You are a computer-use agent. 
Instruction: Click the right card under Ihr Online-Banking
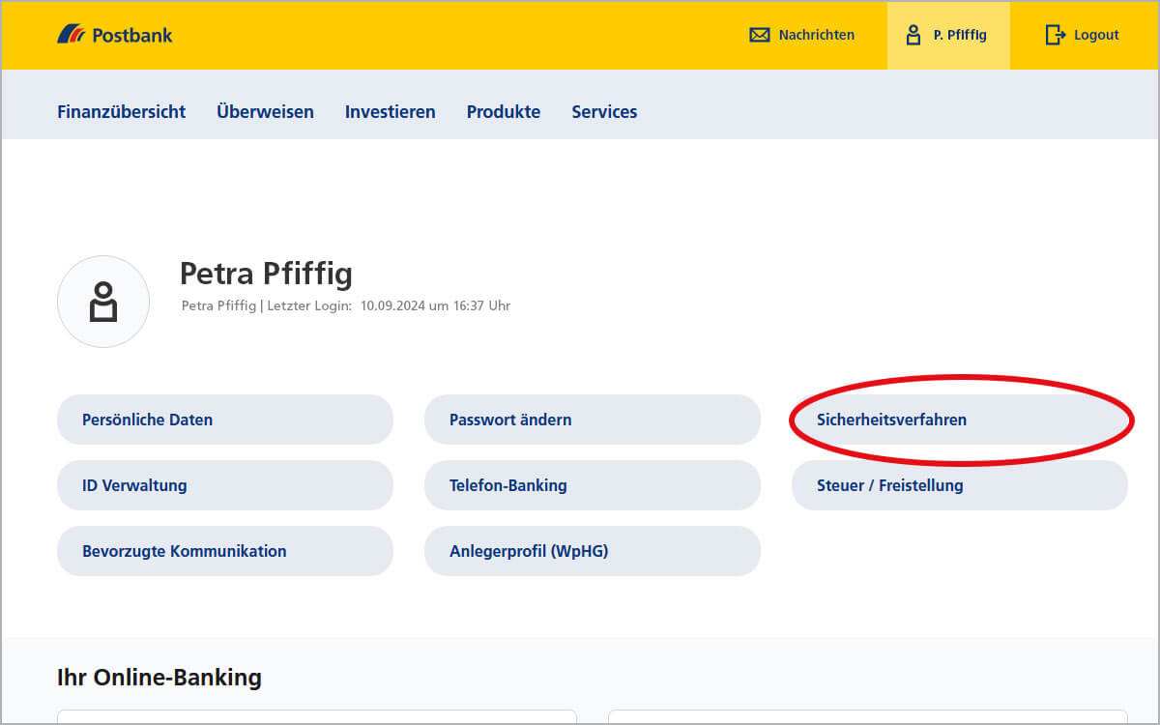tap(867, 716)
